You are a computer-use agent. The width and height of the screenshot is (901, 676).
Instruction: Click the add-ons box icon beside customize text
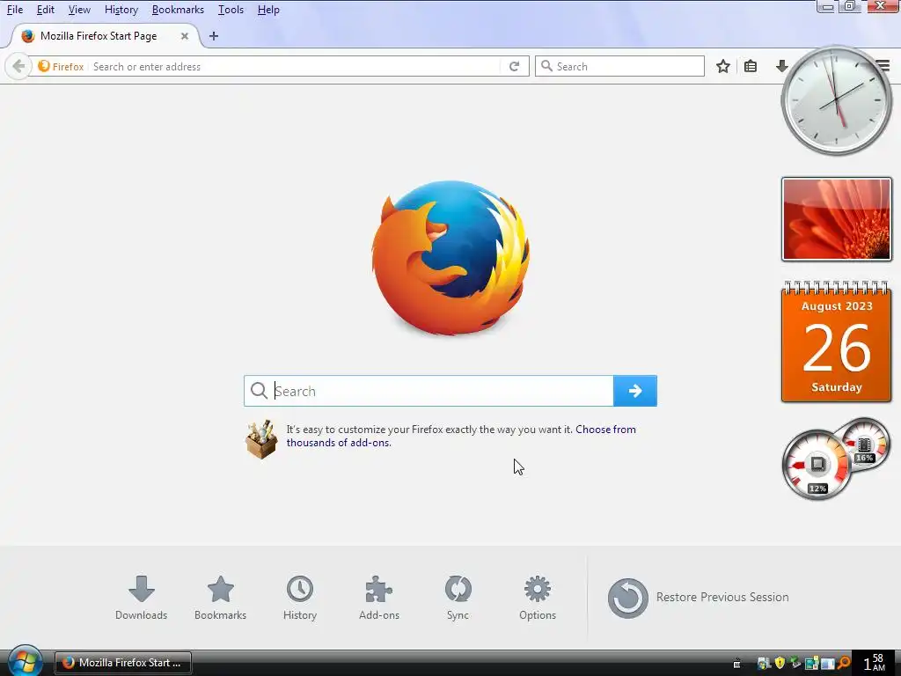click(261, 440)
